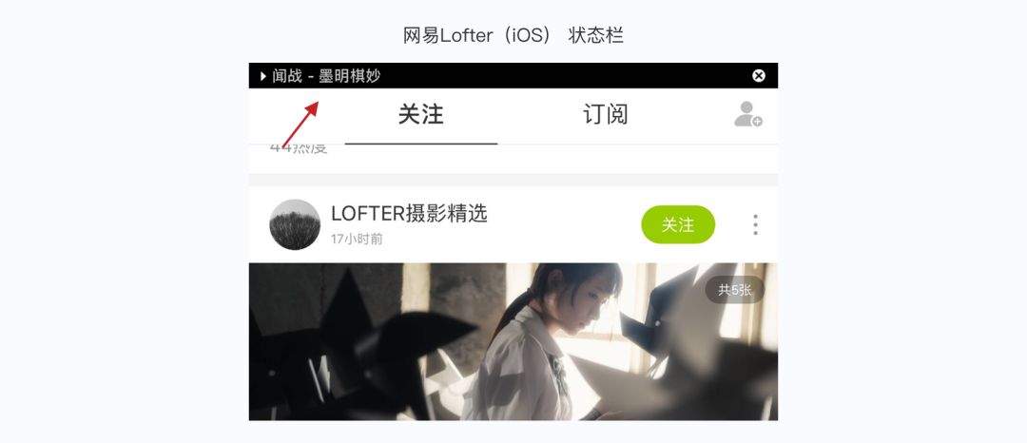Open the LOFTER摄影精选 username link
Screen dimensions: 1027x443
[x=409, y=213]
